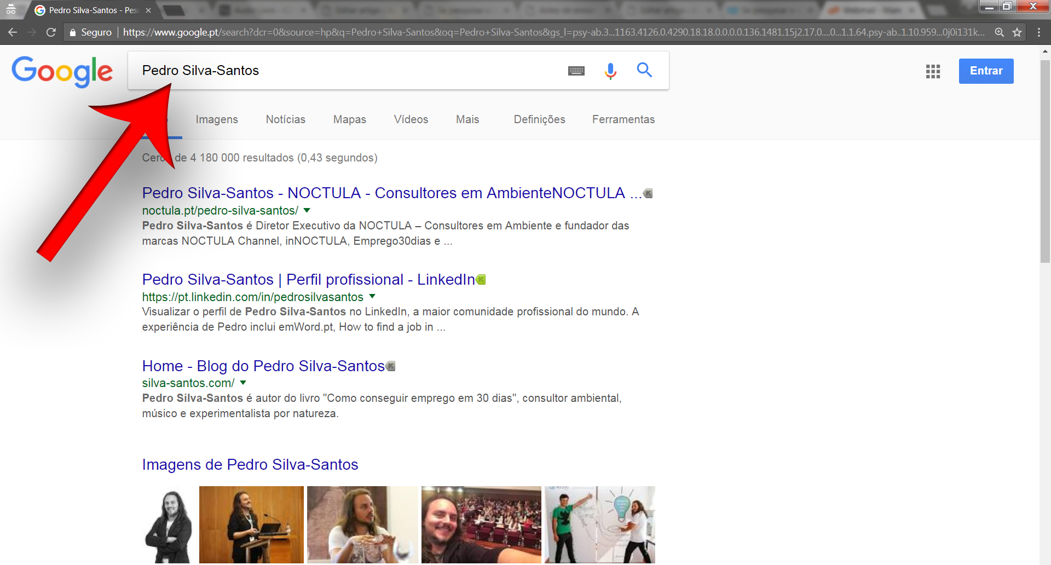The height and width of the screenshot is (565, 1051).
Task: Switch to the Vídeos tab
Action: point(411,119)
